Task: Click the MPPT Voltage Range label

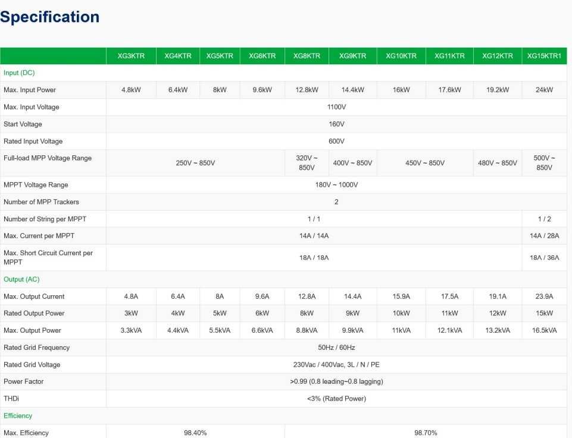Action: [36, 184]
